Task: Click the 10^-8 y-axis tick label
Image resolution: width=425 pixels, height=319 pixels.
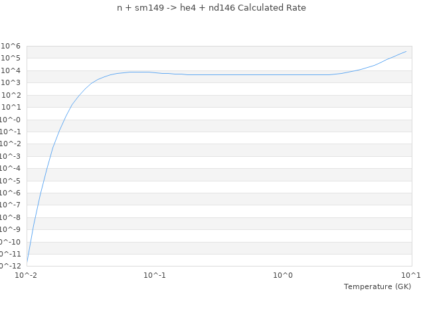Action: pyautogui.click(x=11, y=217)
